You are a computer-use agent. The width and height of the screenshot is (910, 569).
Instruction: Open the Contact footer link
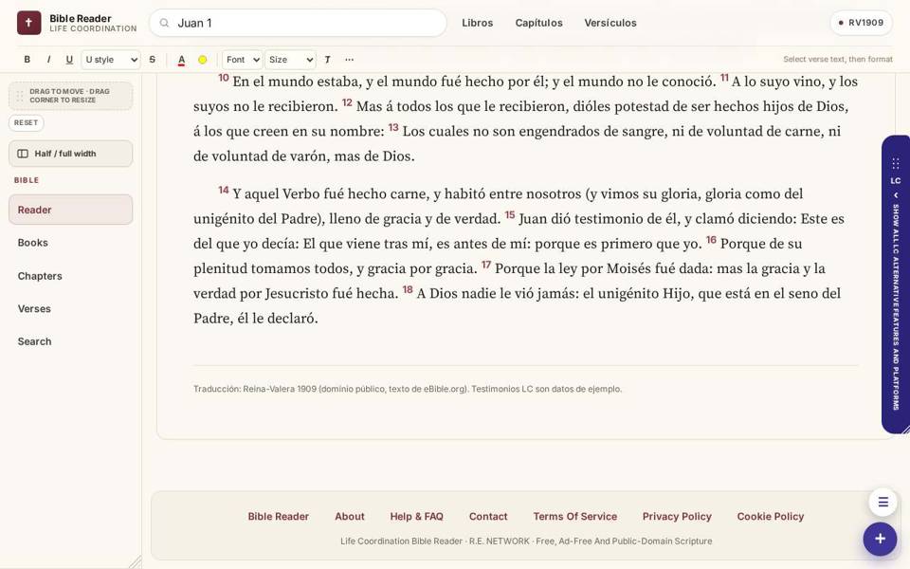point(488,516)
